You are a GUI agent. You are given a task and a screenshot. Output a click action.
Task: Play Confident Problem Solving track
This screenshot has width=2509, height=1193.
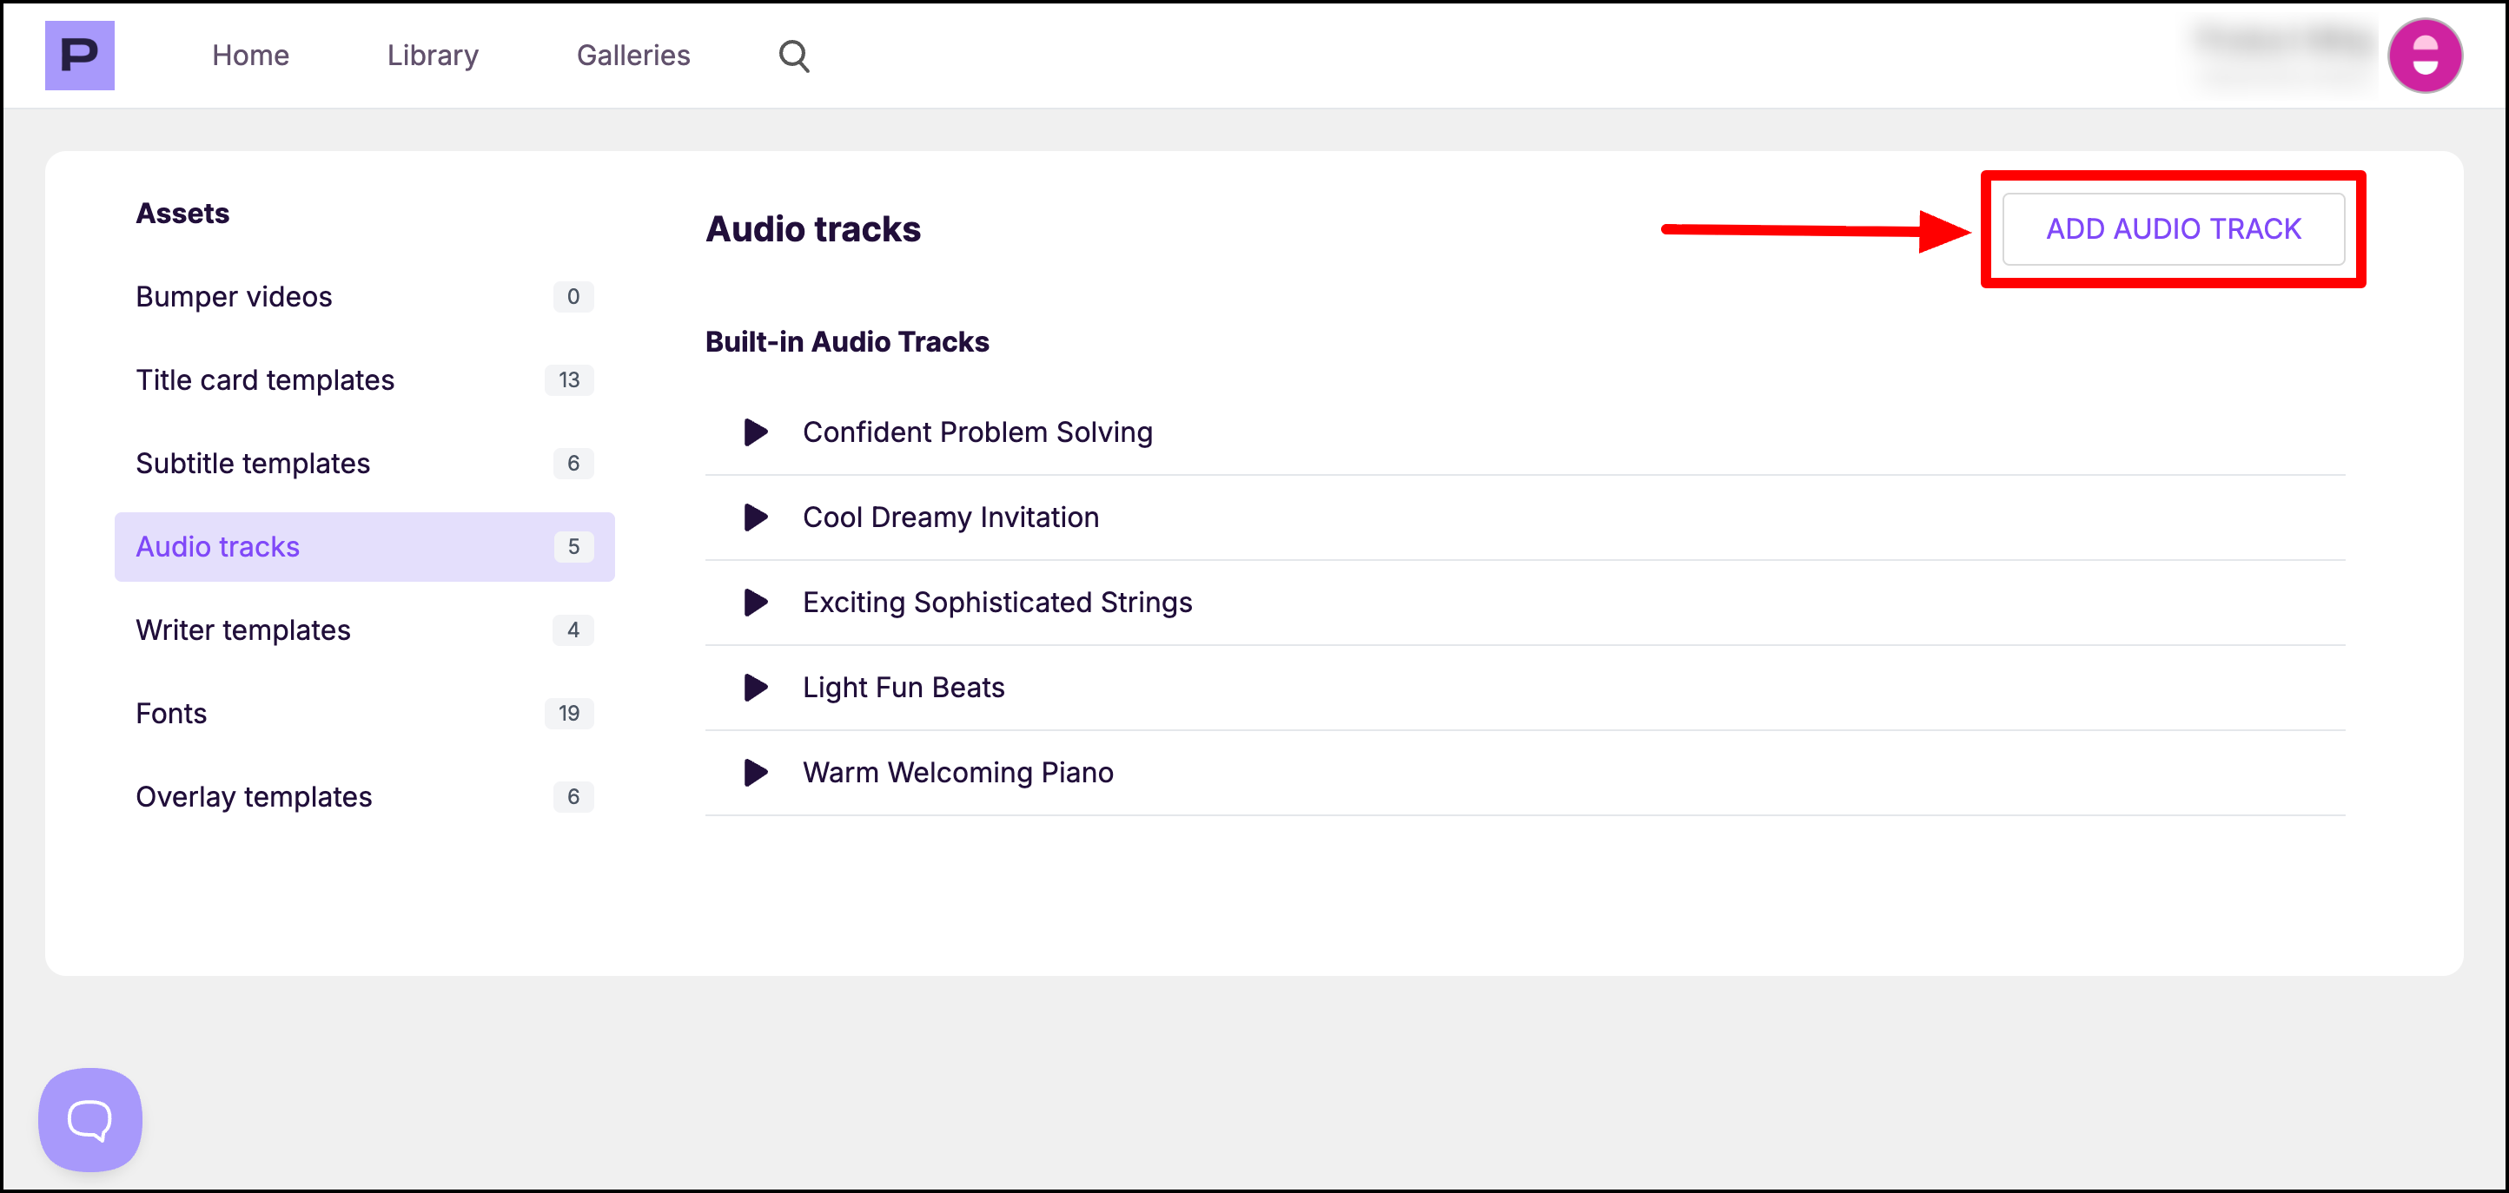pos(755,432)
